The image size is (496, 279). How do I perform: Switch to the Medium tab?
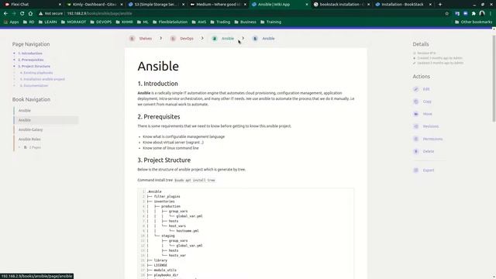tap(218, 5)
